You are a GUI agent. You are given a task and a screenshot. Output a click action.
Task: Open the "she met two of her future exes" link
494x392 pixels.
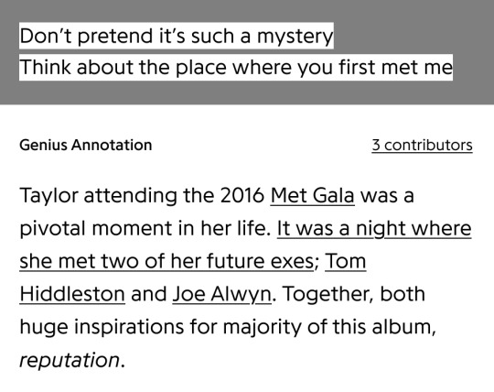(x=166, y=261)
